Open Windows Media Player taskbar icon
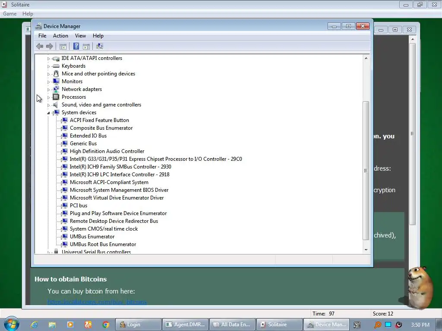The width and height of the screenshot is (442, 331). [x=70, y=325]
